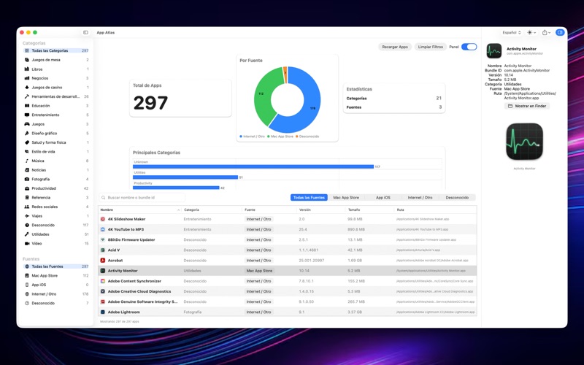Click the Juegos de mesa icon

(x=27, y=60)
